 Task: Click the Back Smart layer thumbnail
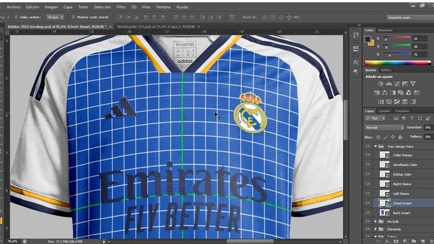(384, 213)
